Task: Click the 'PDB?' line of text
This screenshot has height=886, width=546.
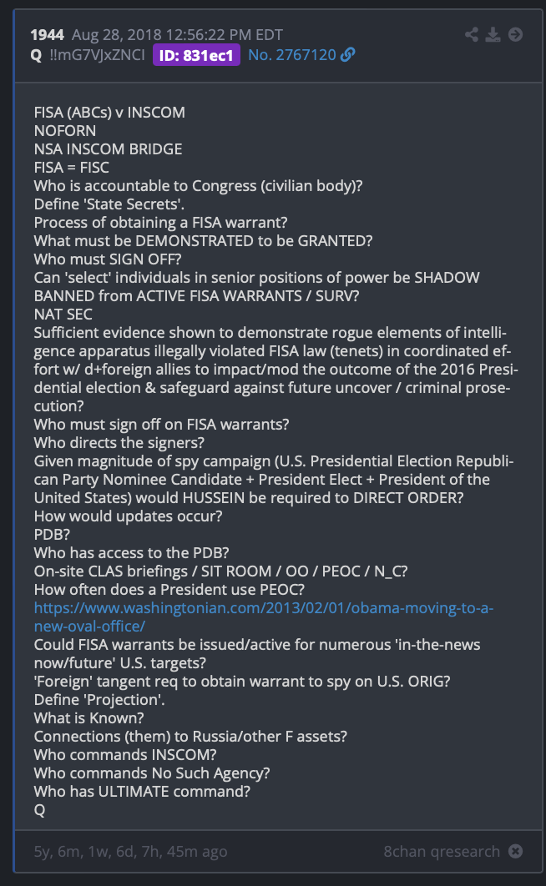Action: click(x=52, y=535)
